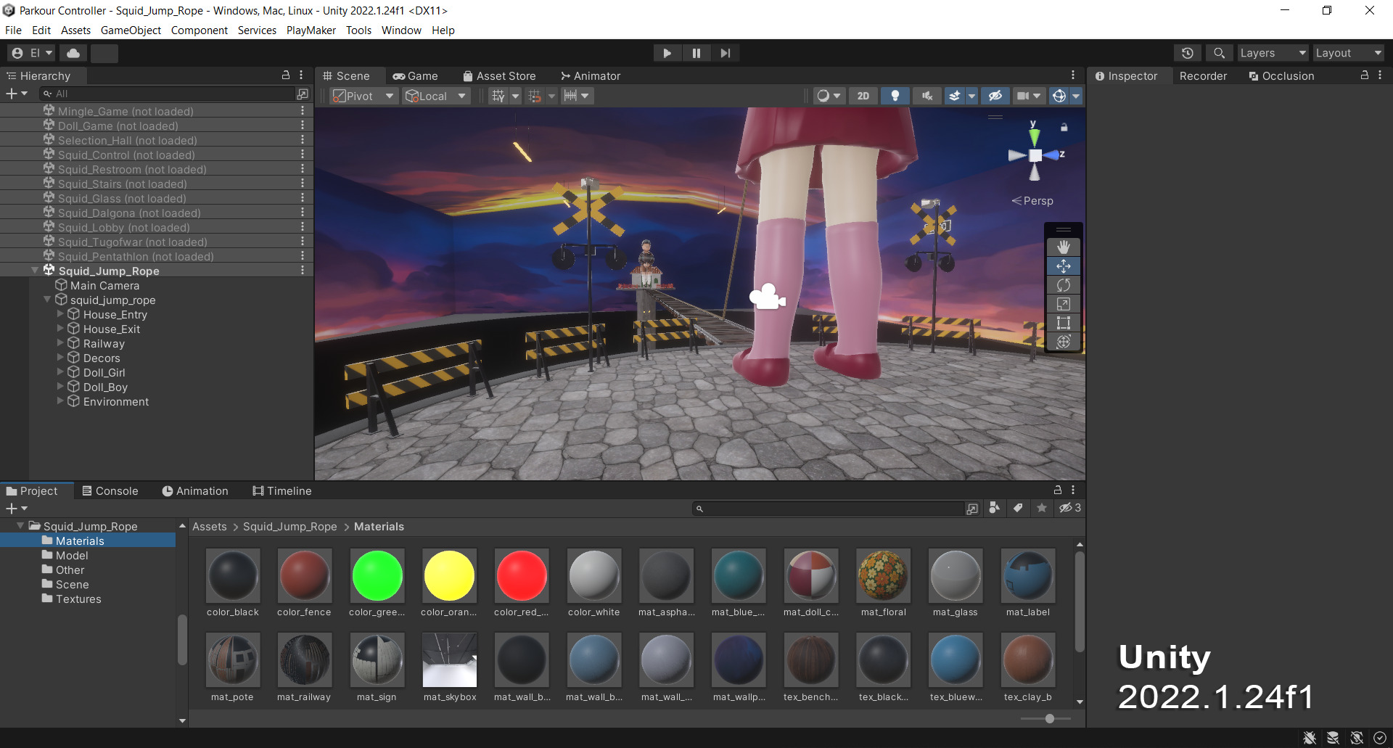Click Squid_Jump_Rope breadcrumb in Project path
This screenshot has width=1393, height=748.
289,527
